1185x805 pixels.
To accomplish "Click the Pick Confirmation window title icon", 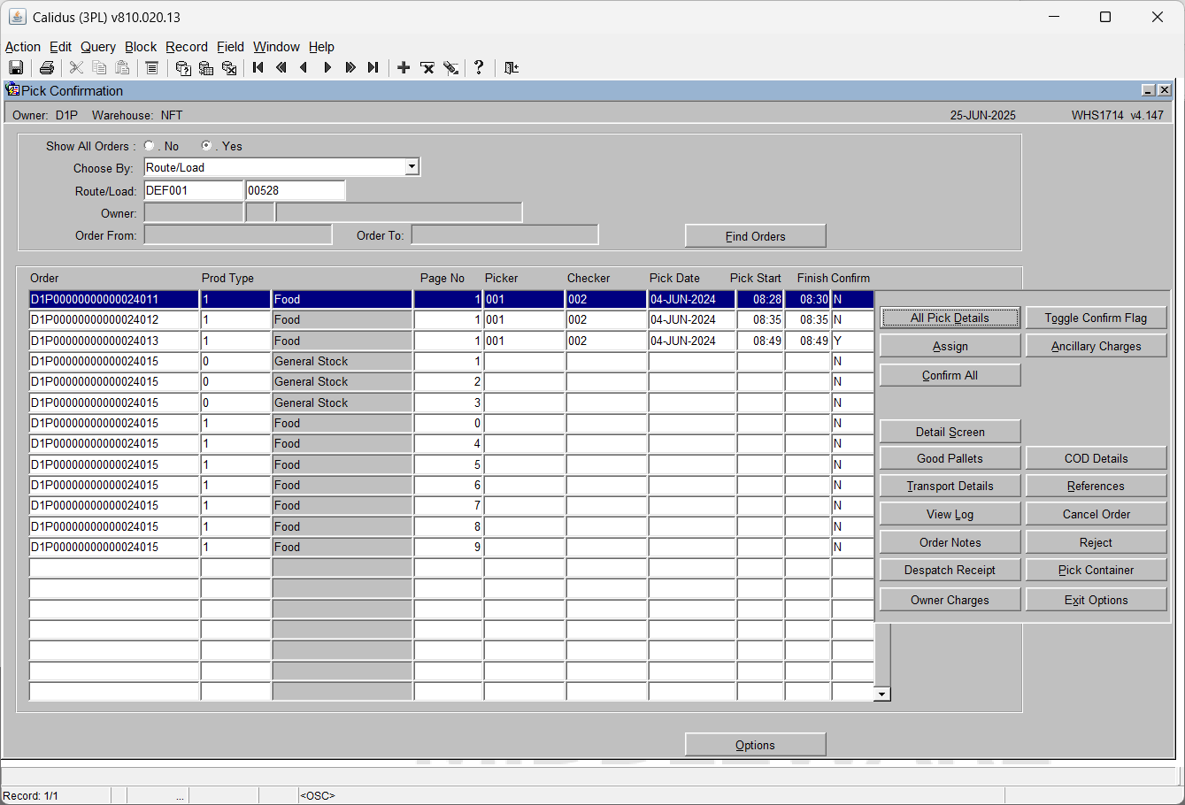I will (x=12, y=89).
